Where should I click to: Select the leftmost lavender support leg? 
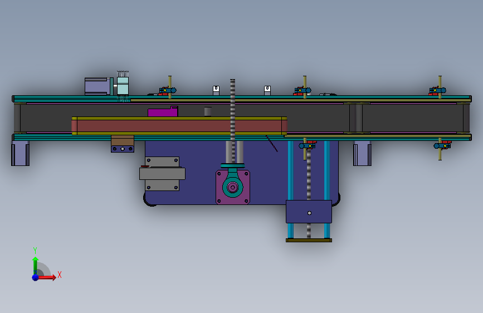(x=20, y=153)
